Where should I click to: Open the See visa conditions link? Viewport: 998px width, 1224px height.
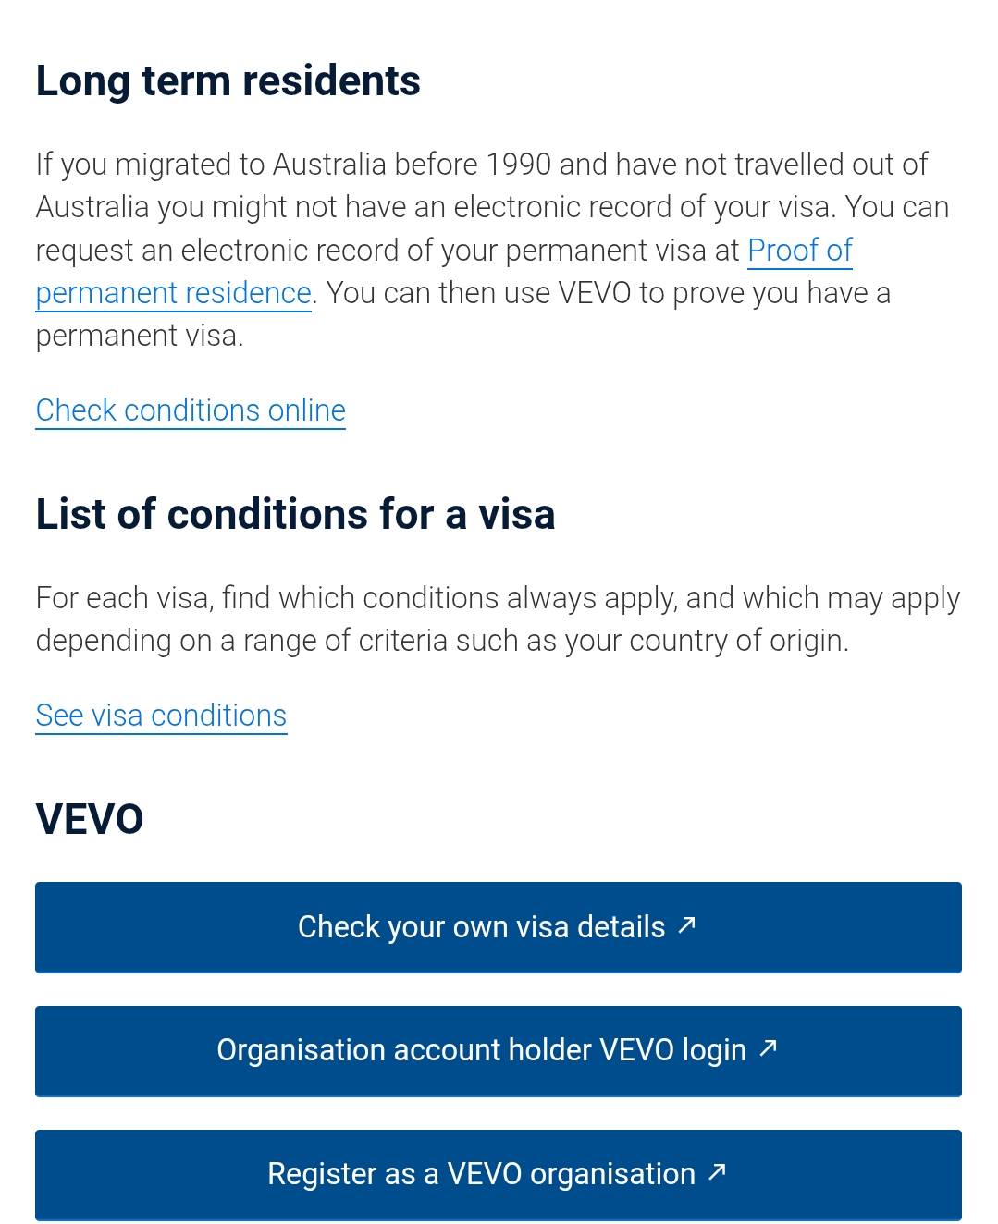coord(161,716)
